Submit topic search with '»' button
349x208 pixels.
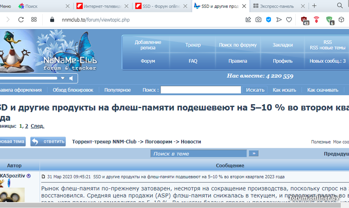(x=254, y=153)
